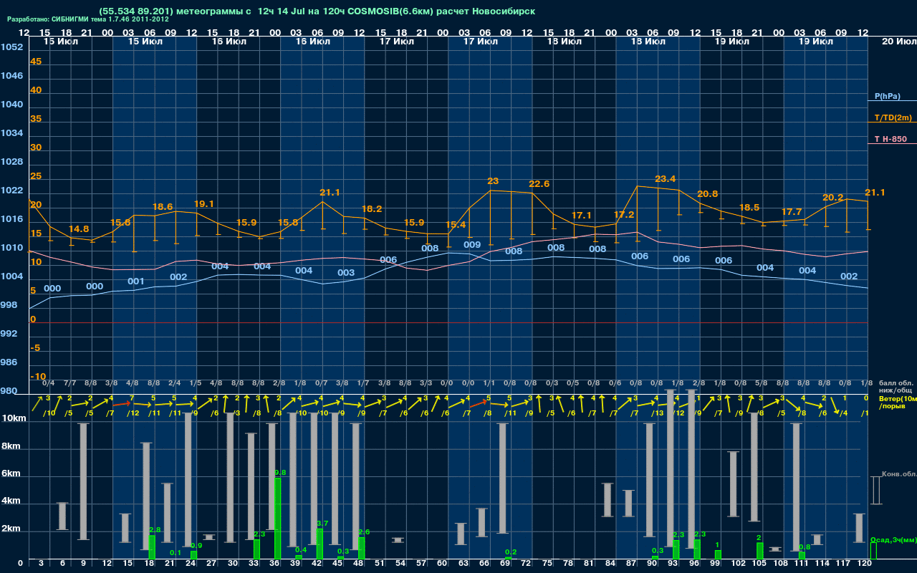The image size is (917, 573).
Task: Click the 120 hour label on bottom axis
Action: point(865,565)
